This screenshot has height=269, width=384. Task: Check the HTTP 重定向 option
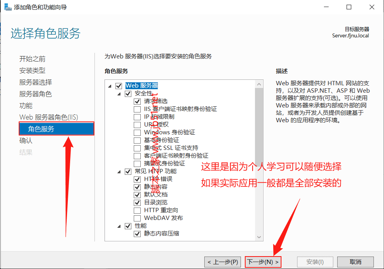click(137, 210)
